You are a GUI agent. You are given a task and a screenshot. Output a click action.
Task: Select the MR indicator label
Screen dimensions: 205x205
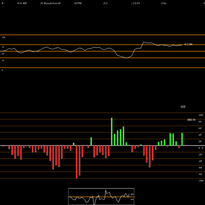pos(183,107)
